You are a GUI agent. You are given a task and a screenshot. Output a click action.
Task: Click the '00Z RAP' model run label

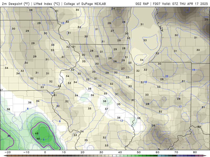point(142,4)
